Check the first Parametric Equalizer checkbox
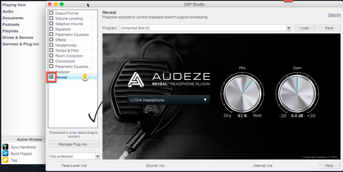This screenshot has height=172, width=343. [x=51, y=34]
